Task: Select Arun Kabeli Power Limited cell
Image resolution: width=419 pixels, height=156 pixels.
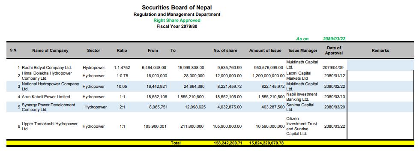Action: click(46, 97)
